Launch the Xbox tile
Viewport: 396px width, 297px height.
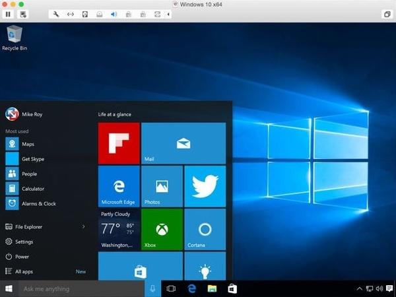(162, 229)
